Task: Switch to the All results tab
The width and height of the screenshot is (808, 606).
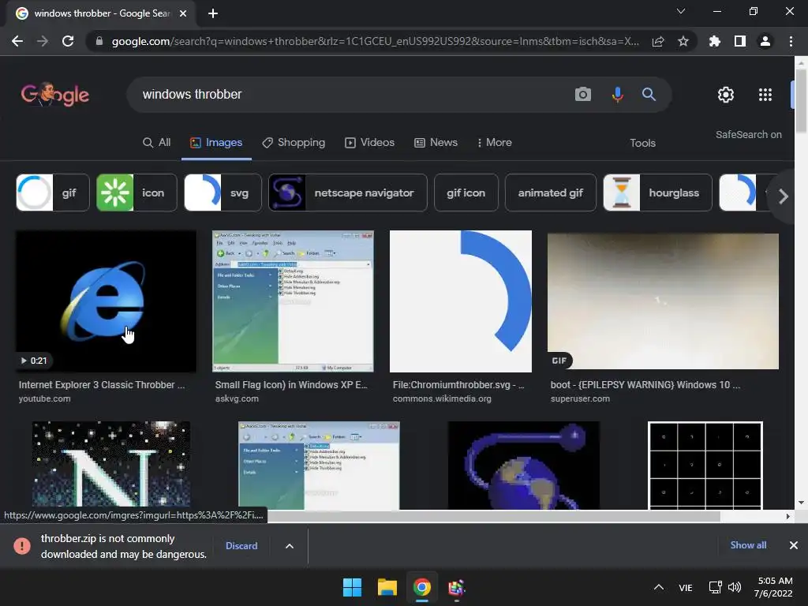Action: (x=157, y=143)
